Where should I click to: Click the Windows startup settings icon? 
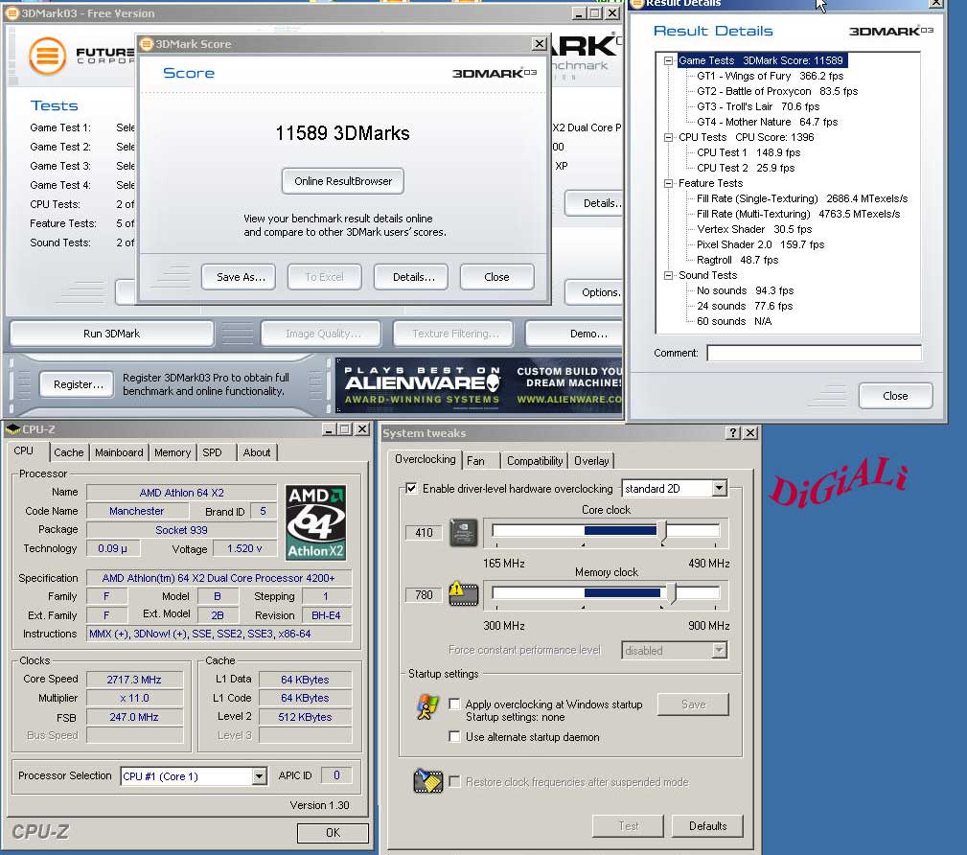(426, 707)
